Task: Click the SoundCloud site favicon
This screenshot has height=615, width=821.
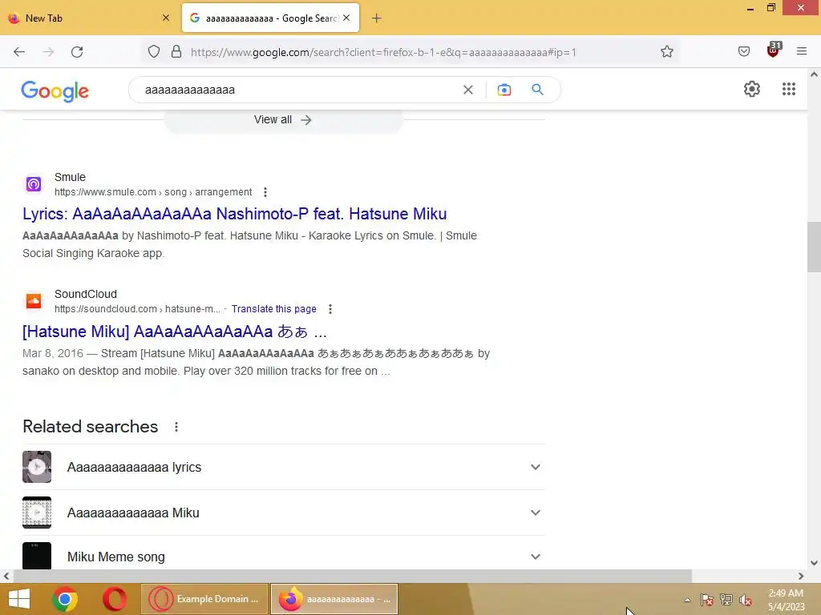Action: (x=34, y=301)
